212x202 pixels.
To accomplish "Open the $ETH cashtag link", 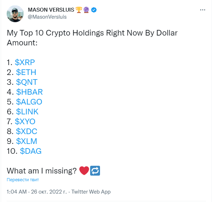I will pyautogui.click(x=26, y=72).
